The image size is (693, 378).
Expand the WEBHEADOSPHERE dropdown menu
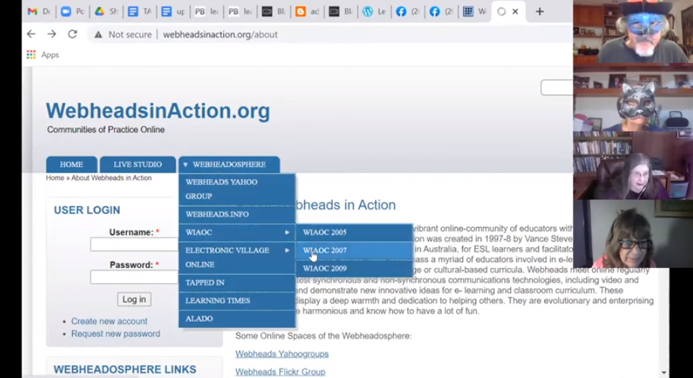click(228, 165)
